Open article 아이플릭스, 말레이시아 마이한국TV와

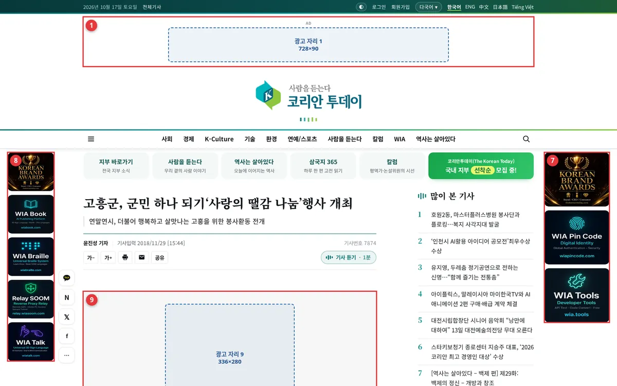click(481, 299)
